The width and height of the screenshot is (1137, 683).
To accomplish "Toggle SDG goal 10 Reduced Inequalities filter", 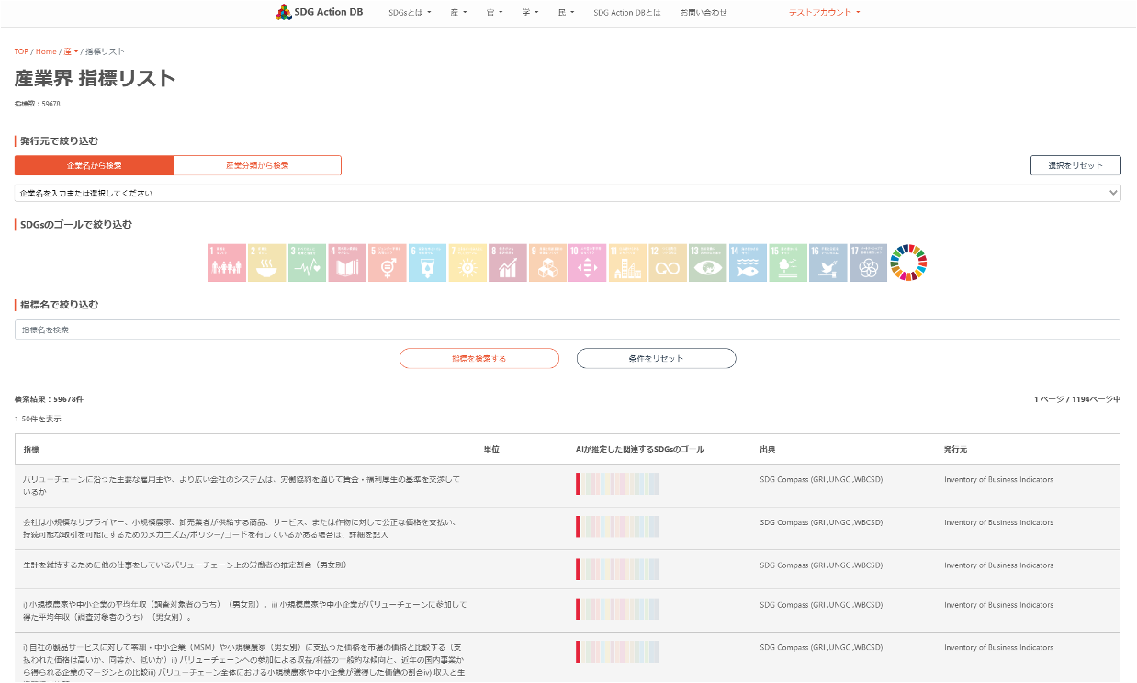I will click(x=588, y=263).
